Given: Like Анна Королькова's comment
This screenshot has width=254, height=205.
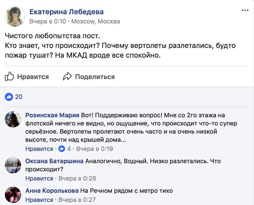Looking at the screenshot, I should 39,200.
